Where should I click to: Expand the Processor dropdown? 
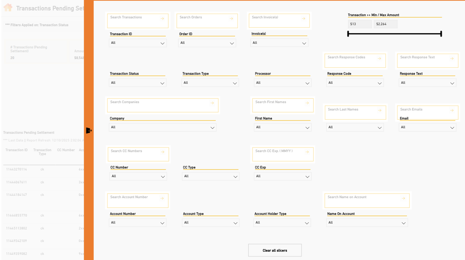pyautogui.click(x=283, y=83)
